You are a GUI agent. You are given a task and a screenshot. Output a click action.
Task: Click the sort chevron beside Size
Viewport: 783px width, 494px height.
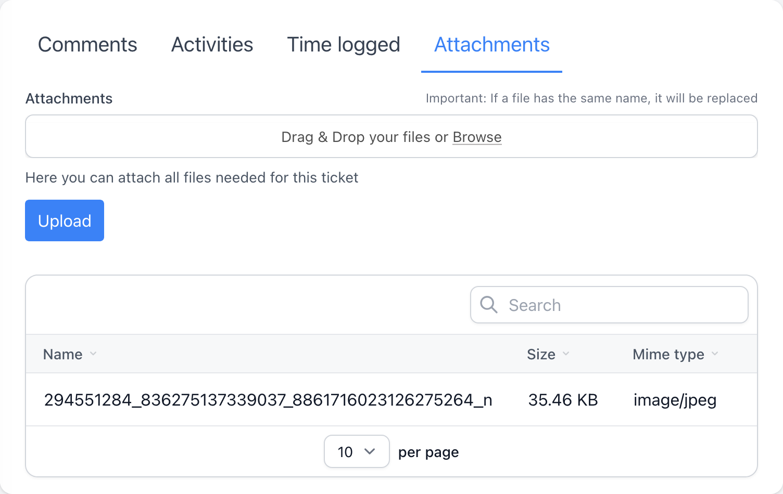[x=566, y=354]
